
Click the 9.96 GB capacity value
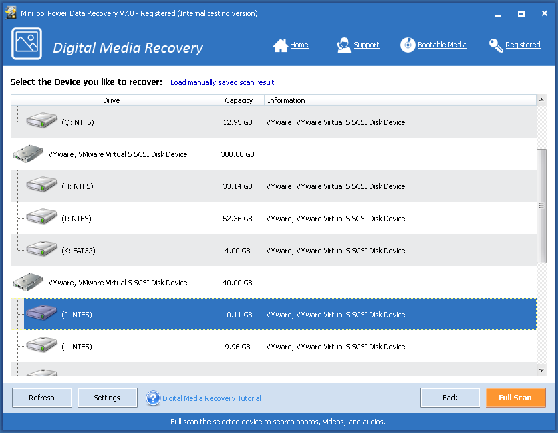coord(237,347)
